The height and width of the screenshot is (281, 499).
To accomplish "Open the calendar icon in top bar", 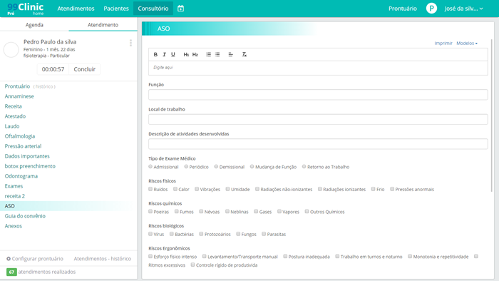I will 181,9.
